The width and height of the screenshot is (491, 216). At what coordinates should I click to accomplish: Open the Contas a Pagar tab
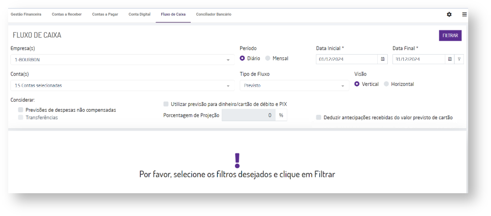pyautogui.click(x=105, y=14)
